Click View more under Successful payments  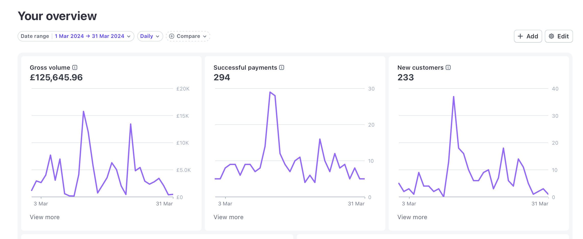[x=229, y=217]
